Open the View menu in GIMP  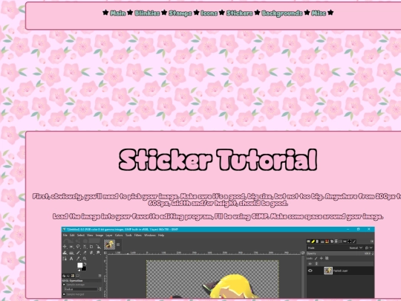(x=90, y=235)
